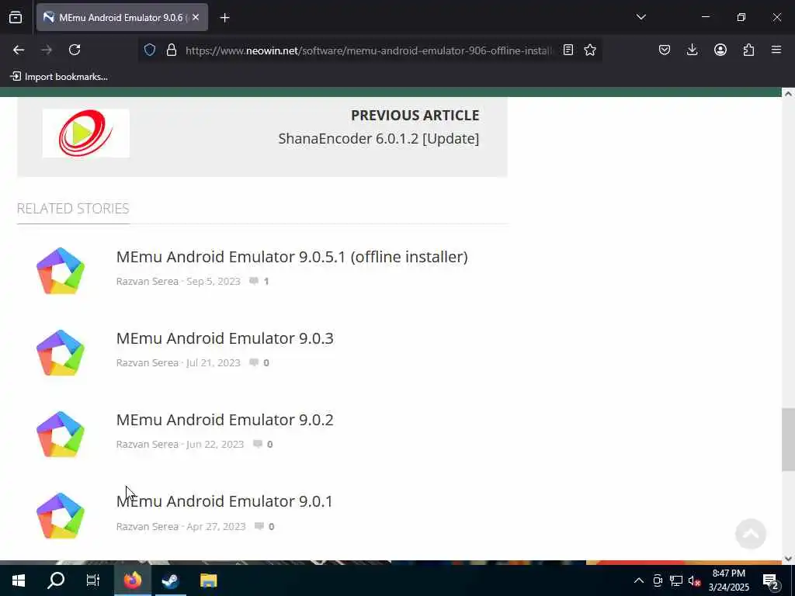The height and width of the screenshot is (596, 795).
Task: Open MEmu Android Emulator 9.0.5.1 story
Action: pyautogui.click(x=292, y=256)
